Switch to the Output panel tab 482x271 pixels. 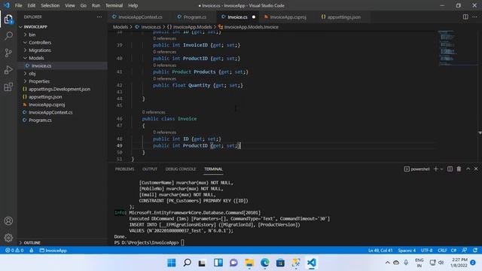150,169
